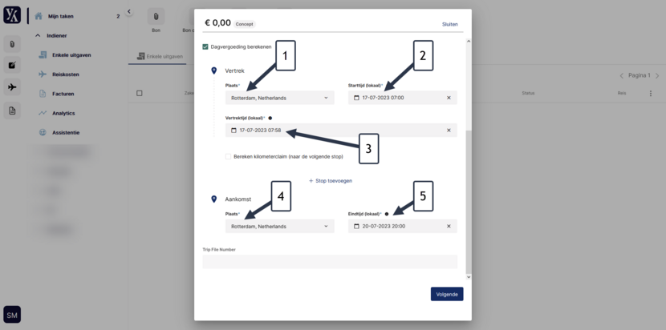Click the dialog's vertical scrollbar
The height and width of the screenshot is (330, 666).
coord(469,202)
